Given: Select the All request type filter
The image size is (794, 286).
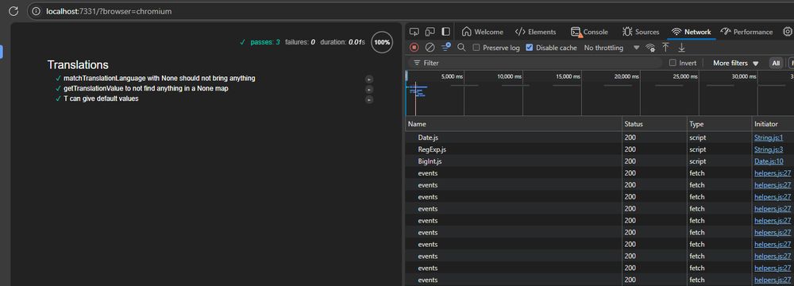Looking at the screenshot, I should 776,63.
